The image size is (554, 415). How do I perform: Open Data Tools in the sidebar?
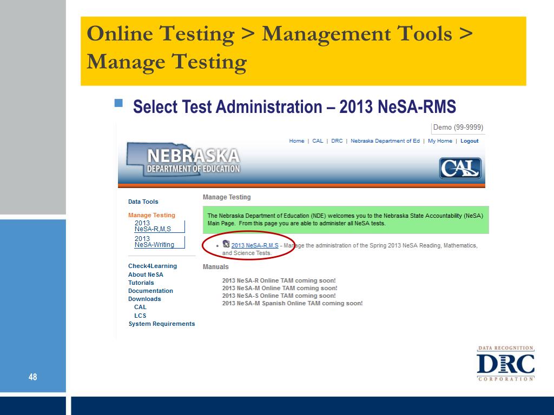[143, 202]
